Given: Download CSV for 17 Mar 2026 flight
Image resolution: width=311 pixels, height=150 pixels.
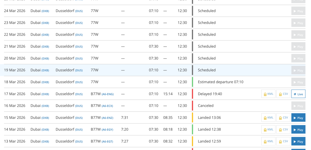Looking at the screenshot, I should click(x=283, y=94).
